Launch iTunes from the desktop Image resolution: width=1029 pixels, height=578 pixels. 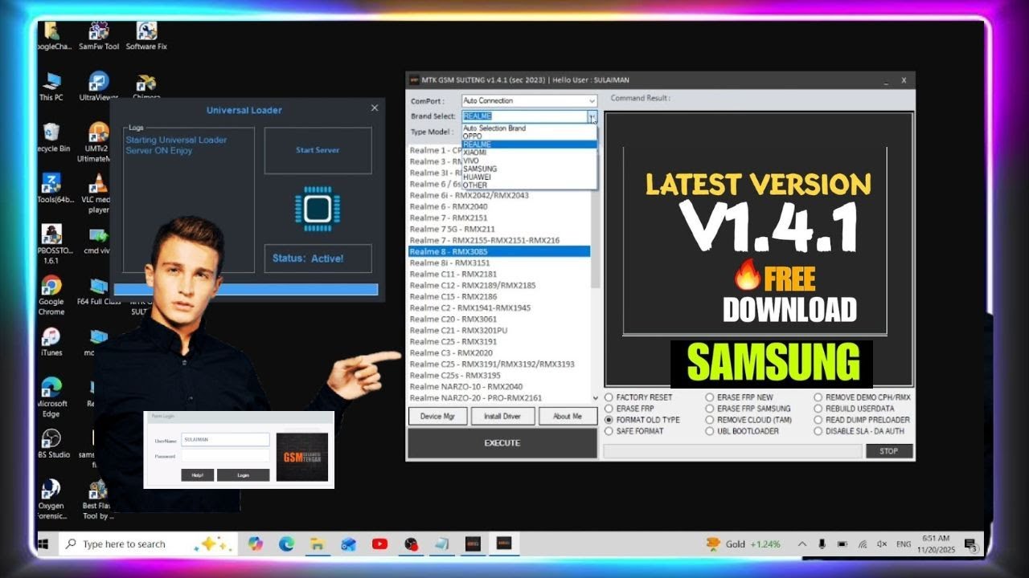51,342
